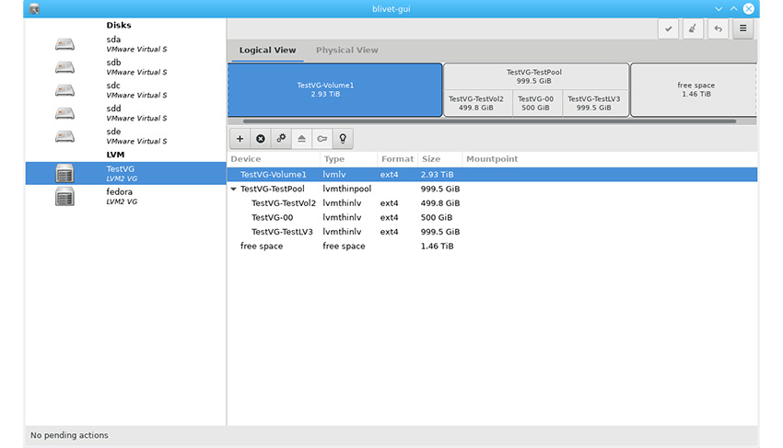Open the edit device gears icon
The image size is (783, 448).
[281, 139]
